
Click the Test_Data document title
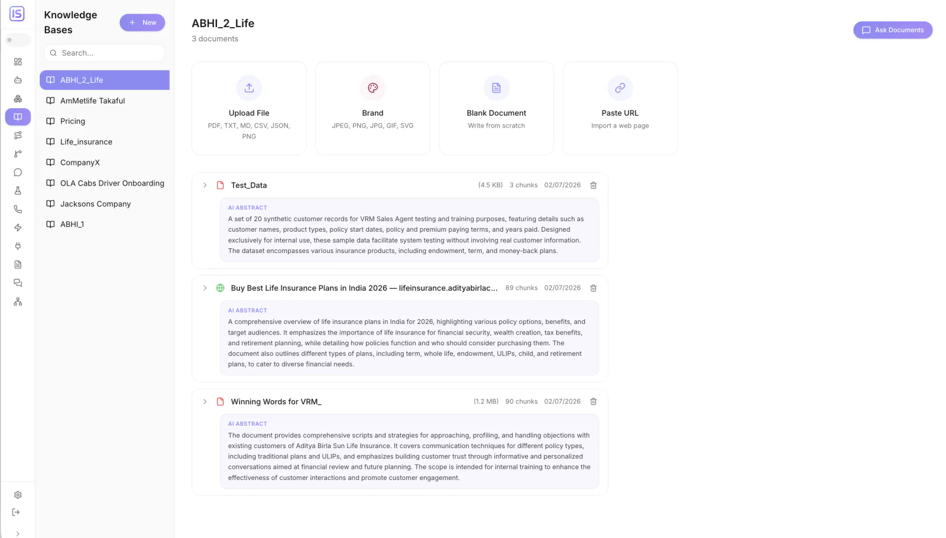[x=249, y=185]
